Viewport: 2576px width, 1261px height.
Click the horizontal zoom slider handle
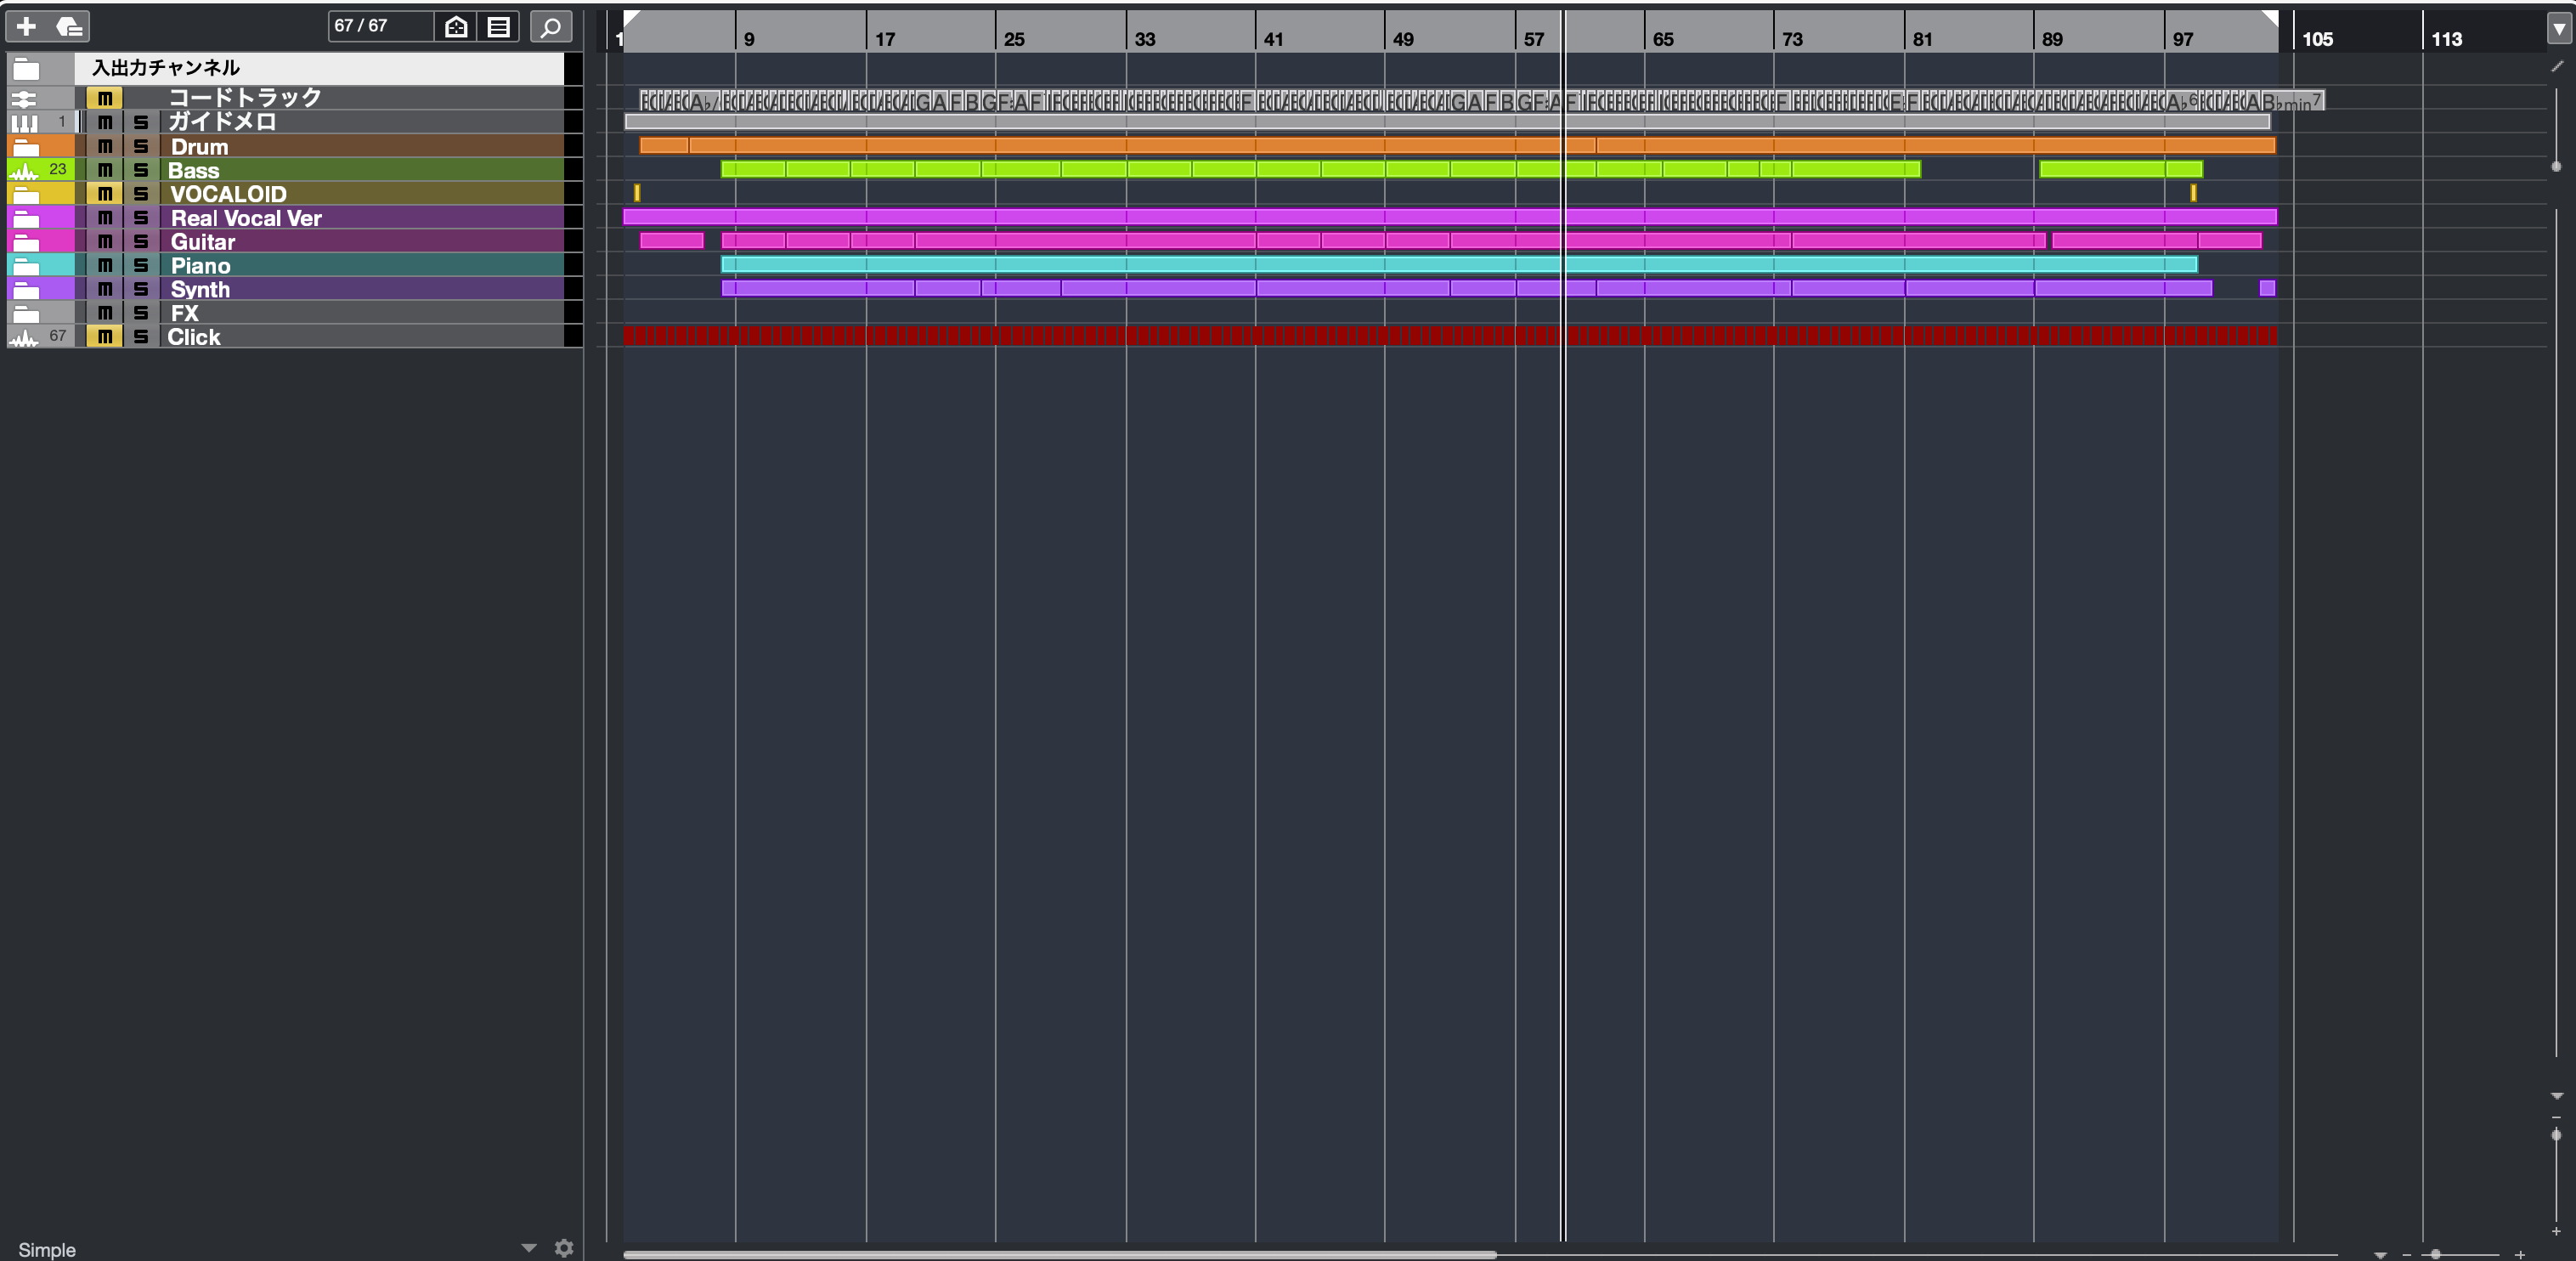tap(2436, 1254)
